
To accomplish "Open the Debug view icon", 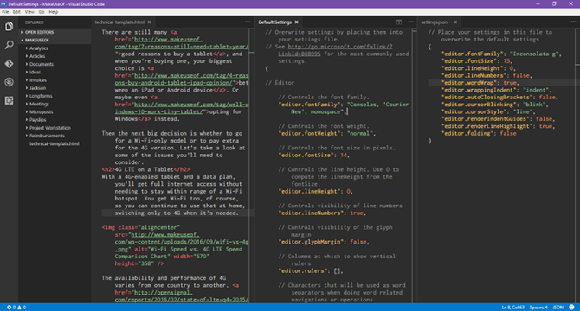I will tap(9, 82).
